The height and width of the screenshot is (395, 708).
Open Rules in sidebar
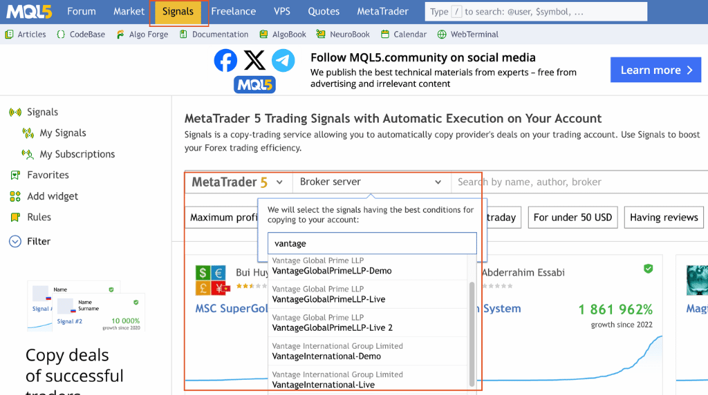[x=39, y=217]
